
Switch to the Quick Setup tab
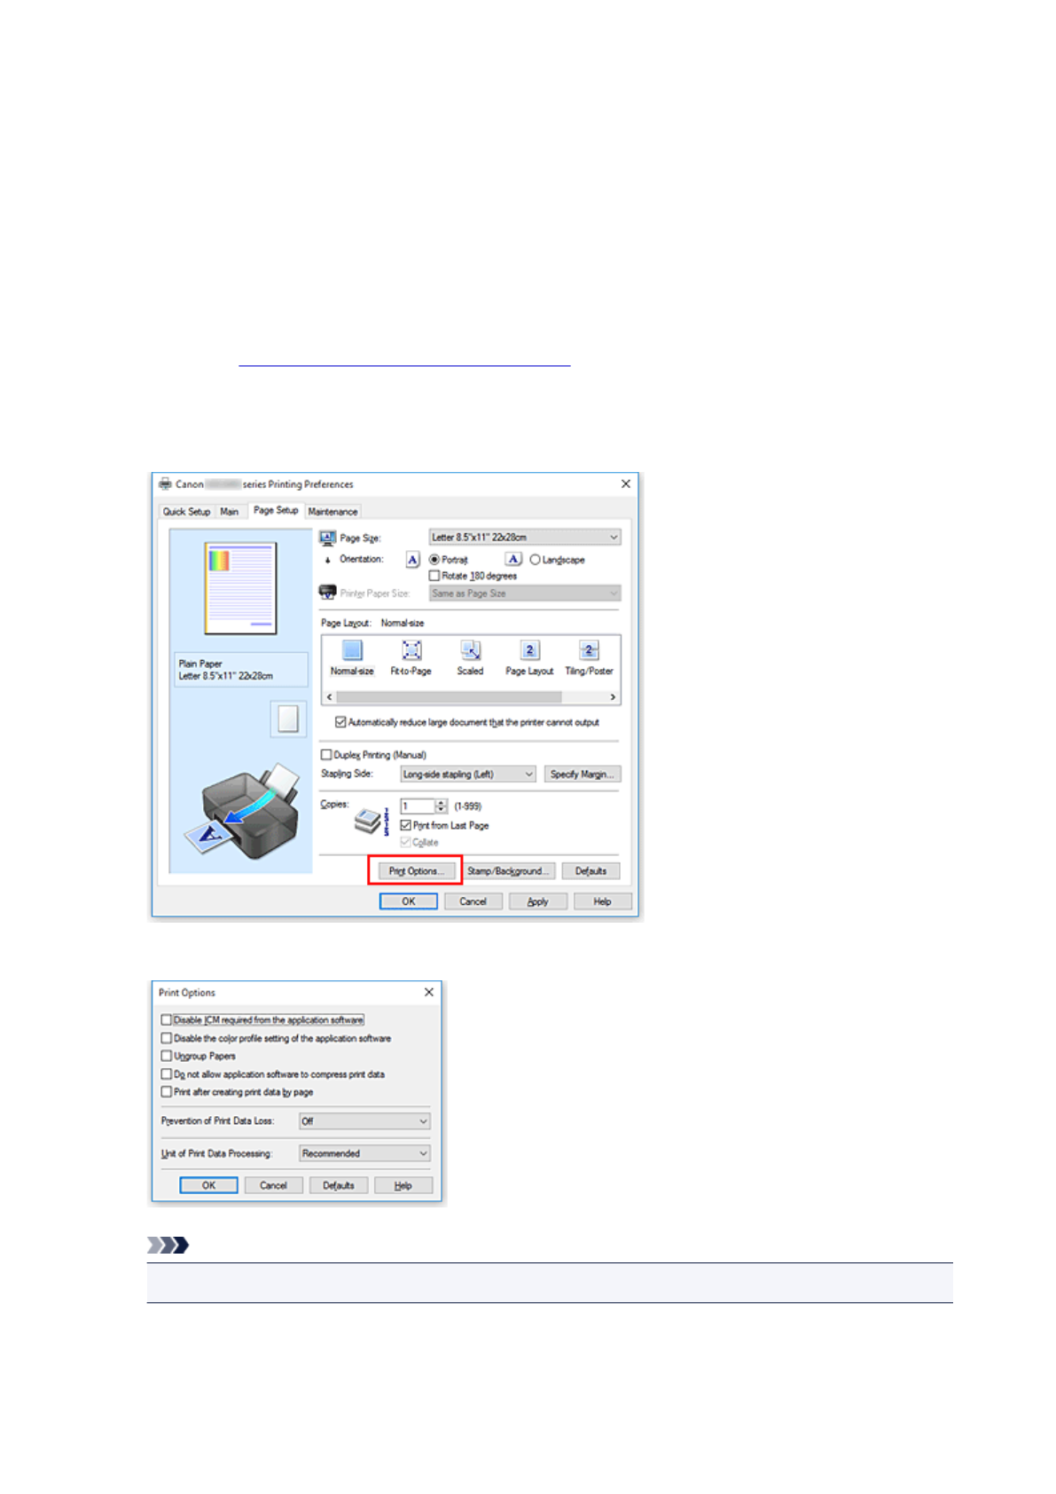pos(186,512)
